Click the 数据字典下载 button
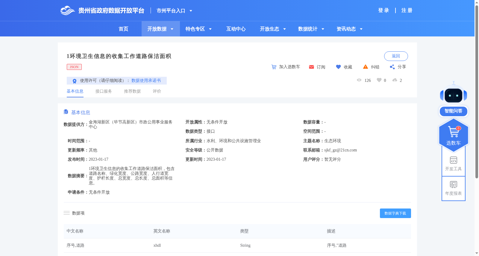The image size is (479, 256). click(395, 213)
